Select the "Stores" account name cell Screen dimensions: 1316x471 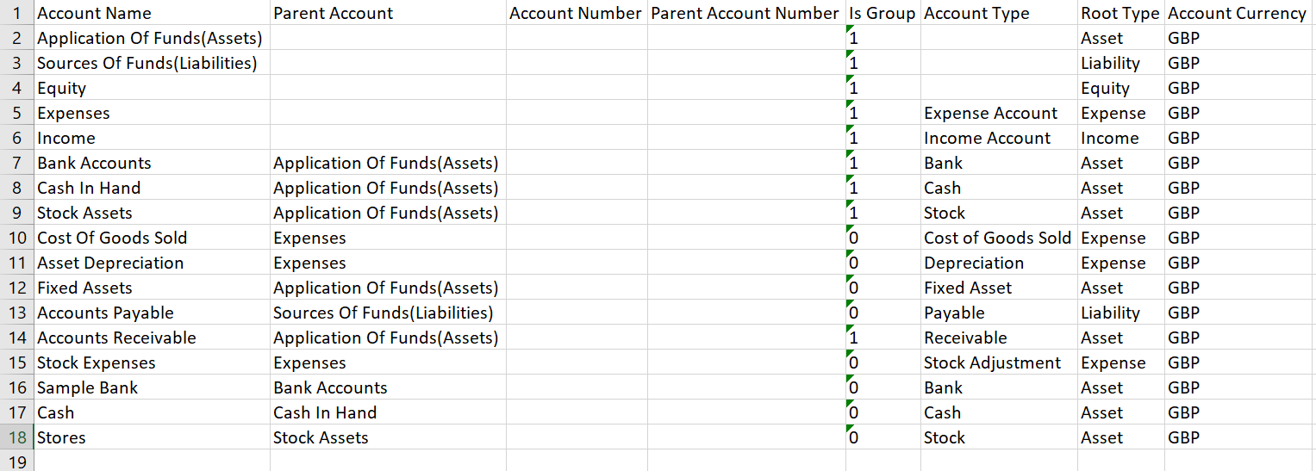click(62, 437)
